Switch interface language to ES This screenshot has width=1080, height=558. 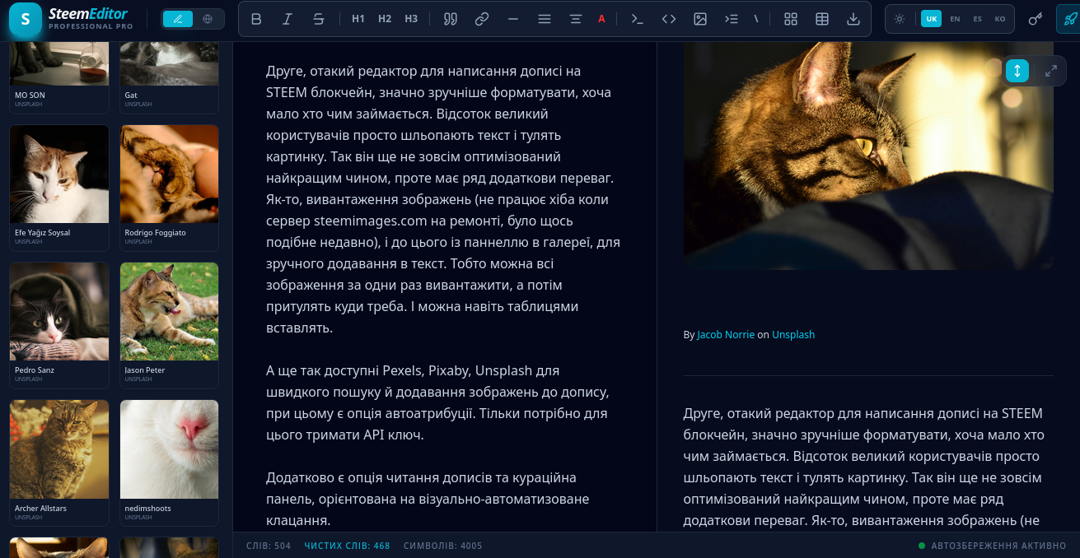point(977,19)
